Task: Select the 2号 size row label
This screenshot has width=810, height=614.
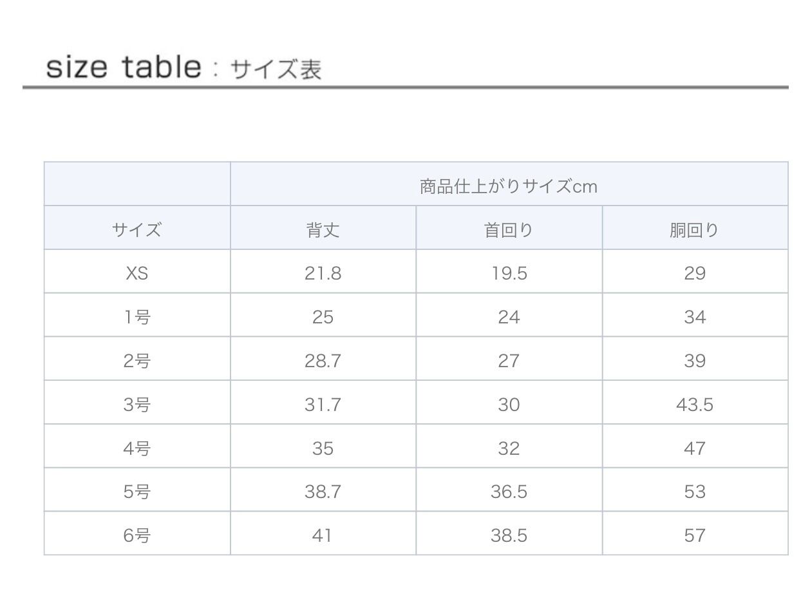Action: click(x=137, y=361)
